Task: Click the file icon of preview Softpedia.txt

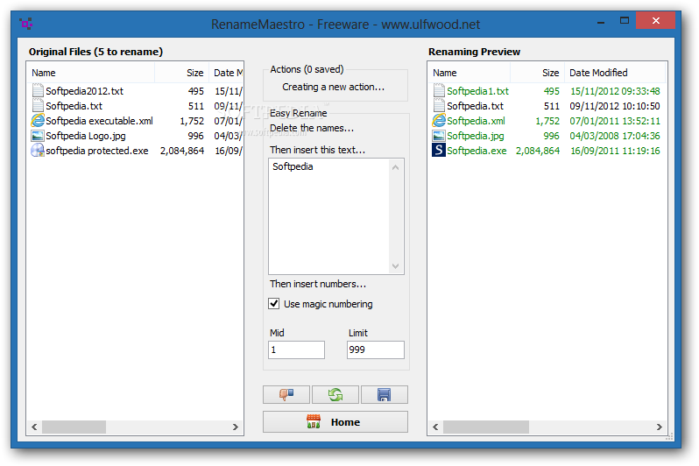Action: [439, 106]
